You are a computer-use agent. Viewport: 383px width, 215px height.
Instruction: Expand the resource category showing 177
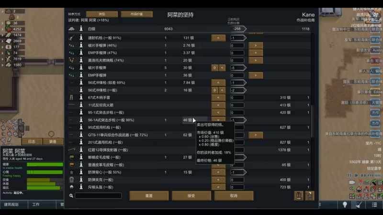point(2,47)
